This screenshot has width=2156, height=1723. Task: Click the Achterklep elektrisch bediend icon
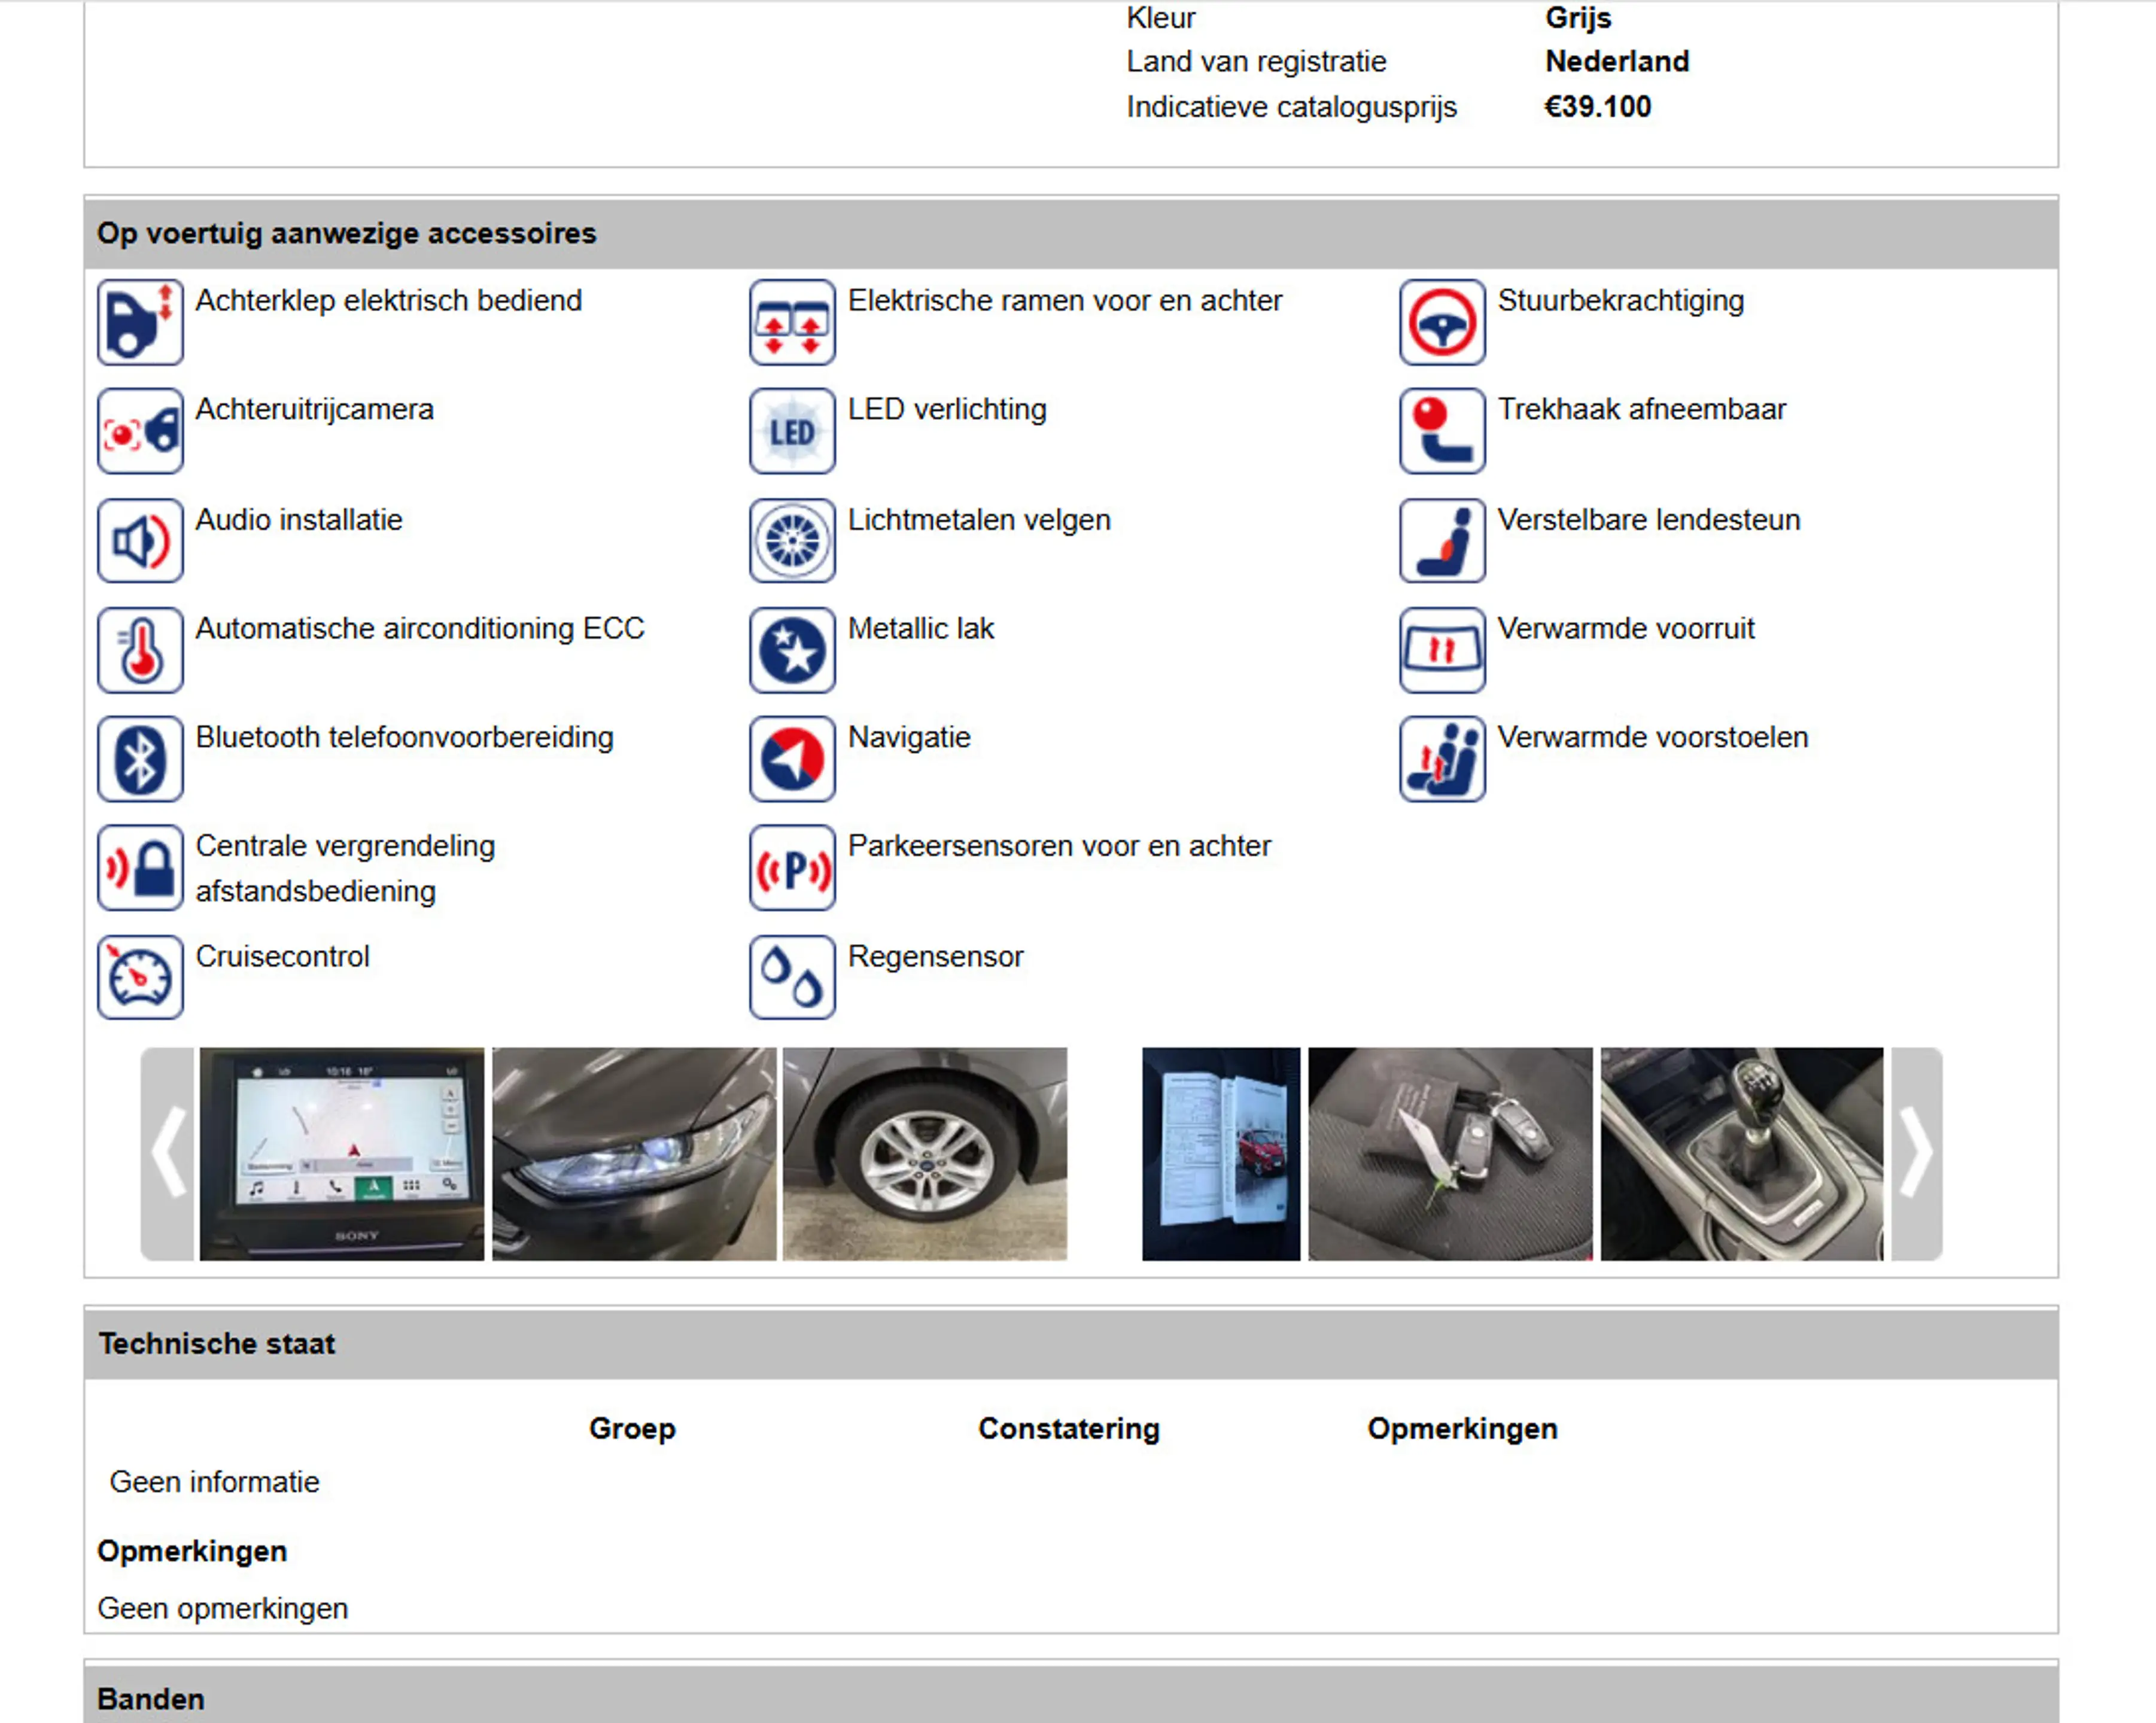pos(140,322)
